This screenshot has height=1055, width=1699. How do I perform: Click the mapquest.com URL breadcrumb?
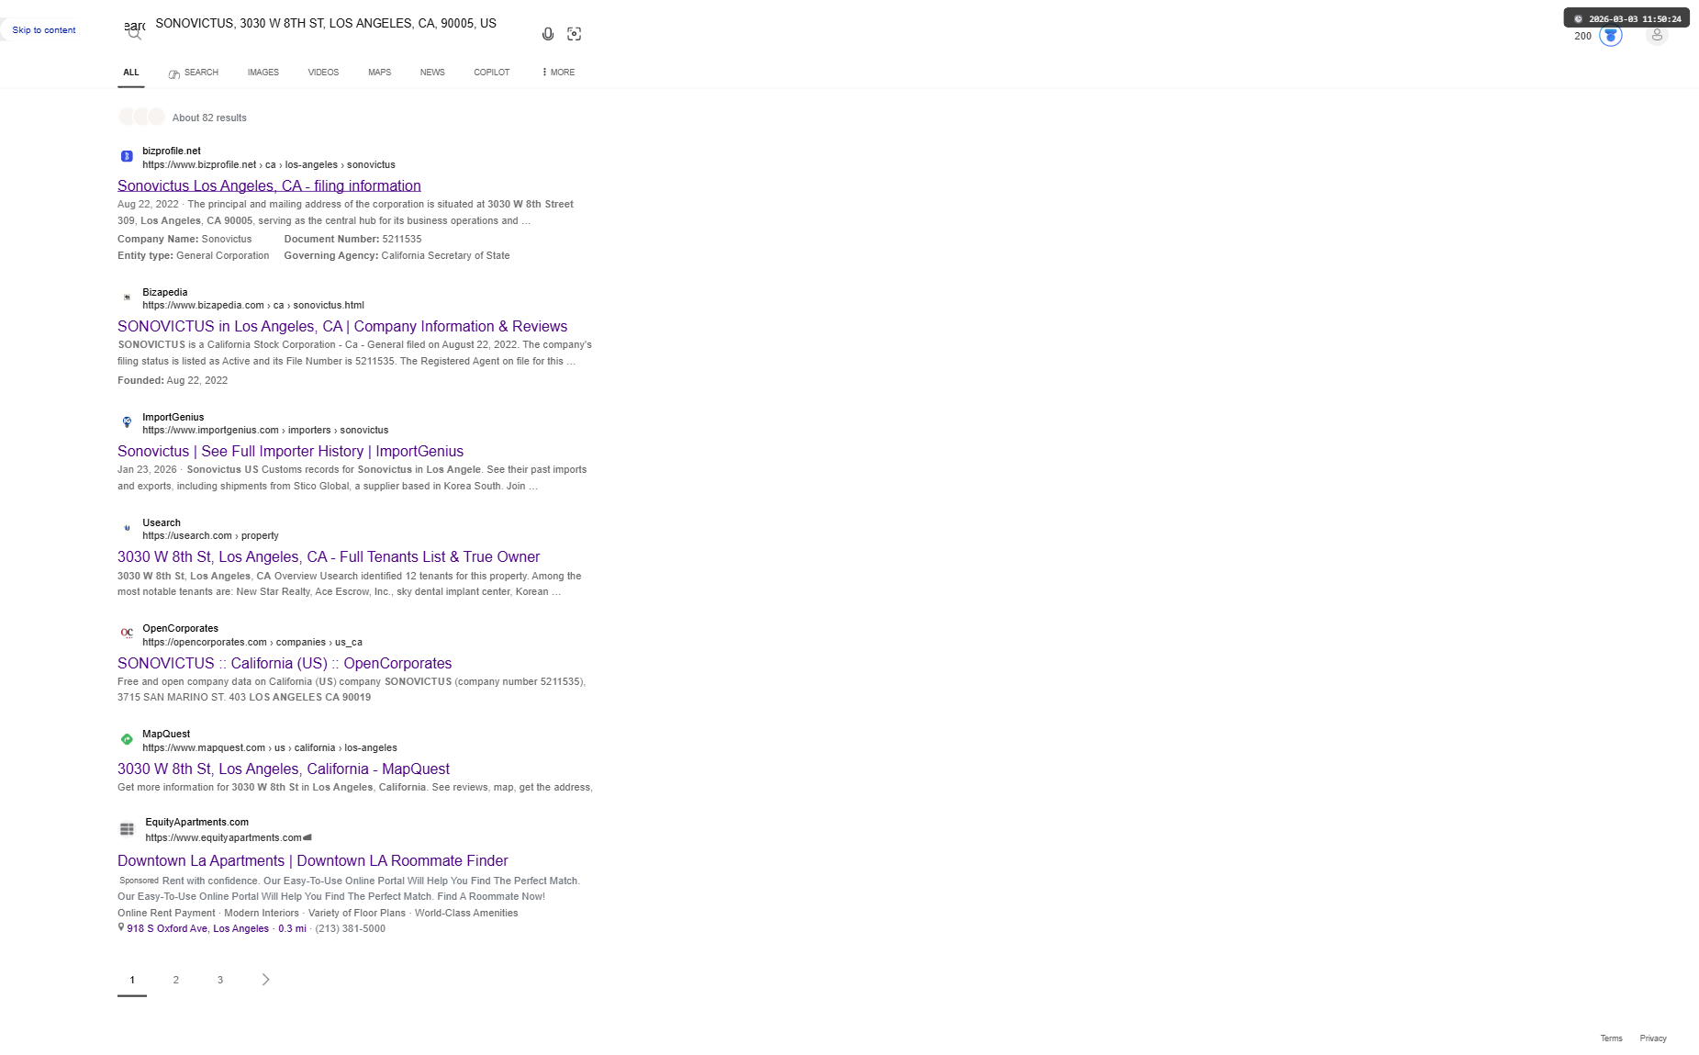tap(270, 748)
